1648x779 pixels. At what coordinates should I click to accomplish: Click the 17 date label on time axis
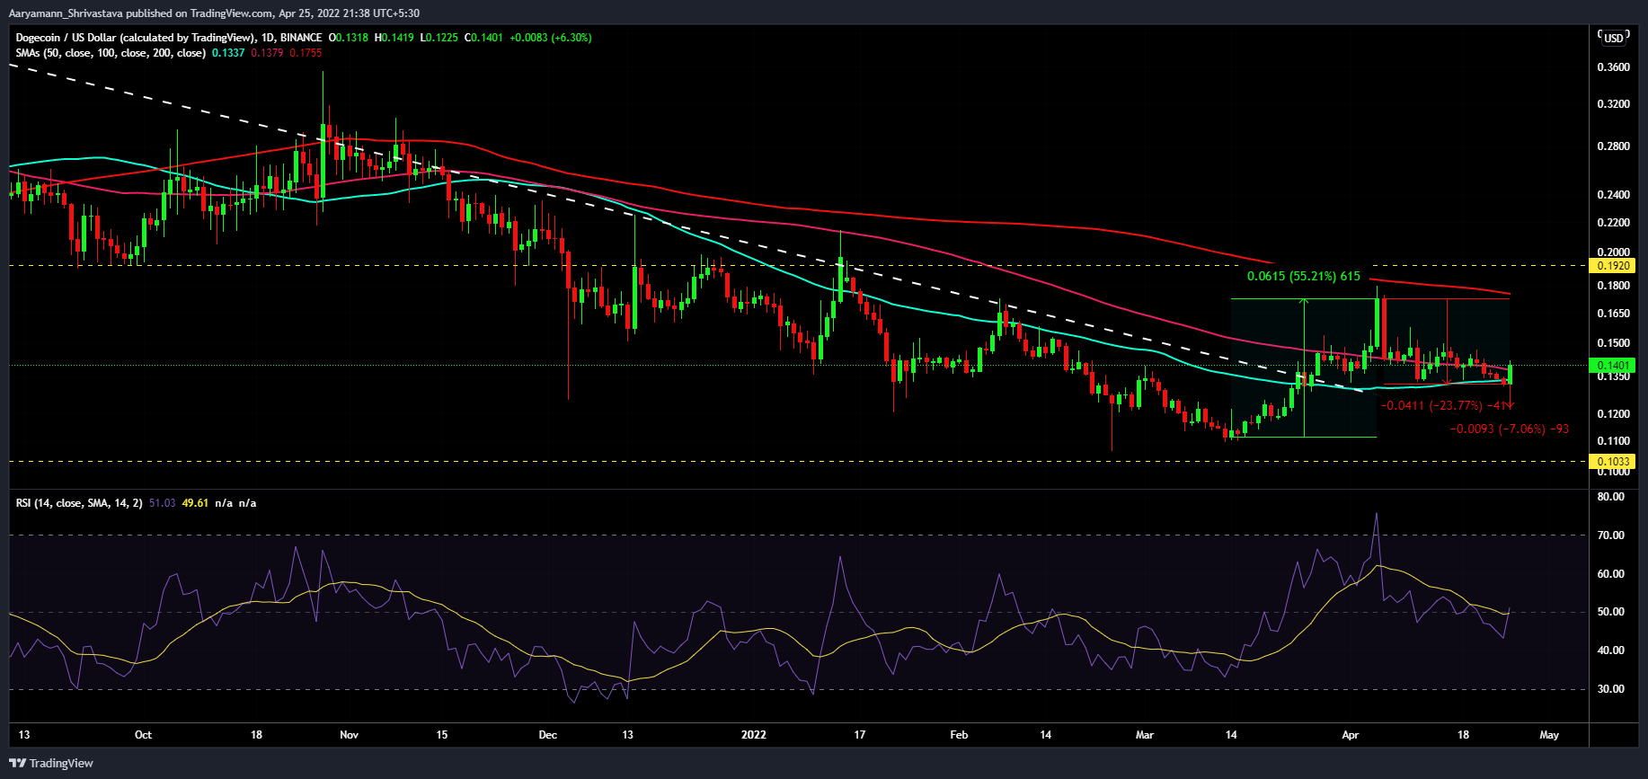pyautogui.click(x=860, y=735)
